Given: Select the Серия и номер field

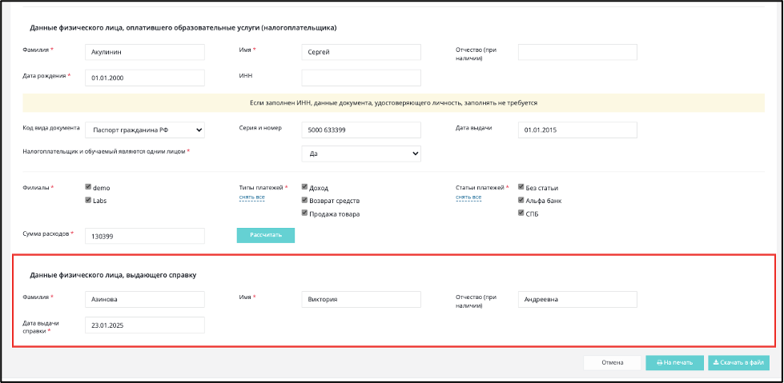Looking at the screenshot, I should [x=361, y=130].
